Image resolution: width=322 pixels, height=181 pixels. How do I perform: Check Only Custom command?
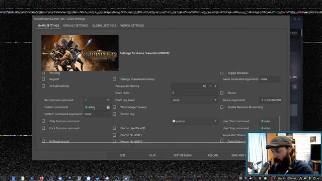coord(43,121)
